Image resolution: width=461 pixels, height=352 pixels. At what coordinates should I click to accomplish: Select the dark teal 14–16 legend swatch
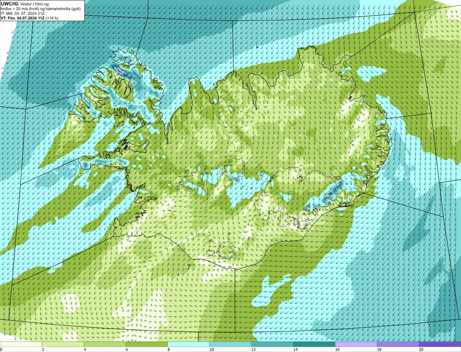point(314,344)
